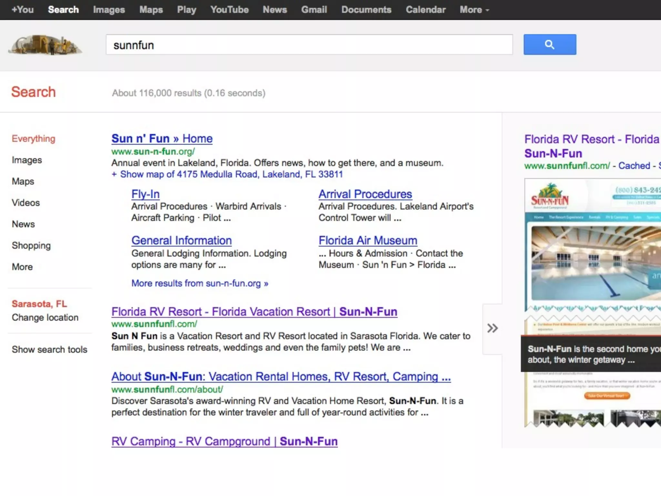The height and width of the screenshot is (496, 661).
Task: Filter results by Images in sidebar
Action: [27, 160]
